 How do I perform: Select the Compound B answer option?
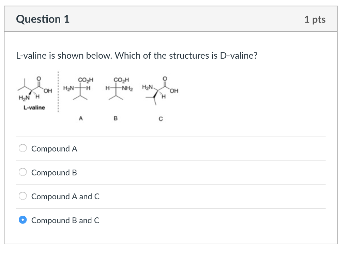coord(22,172)
